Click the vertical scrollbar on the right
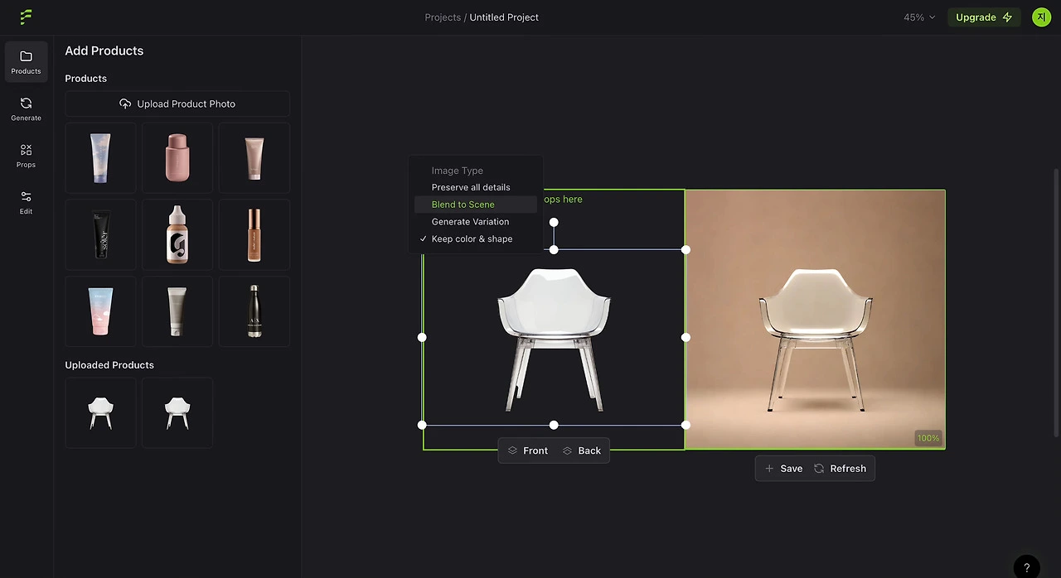The height and width of the screenshot is (578, 1061). tap(1057, 302)
